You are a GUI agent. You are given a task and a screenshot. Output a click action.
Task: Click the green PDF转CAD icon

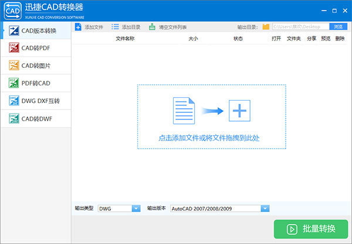[x=14, y=83]
